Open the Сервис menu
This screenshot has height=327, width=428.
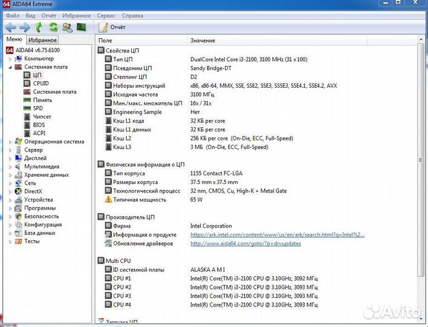pos(106,16)
